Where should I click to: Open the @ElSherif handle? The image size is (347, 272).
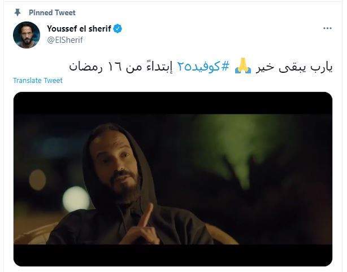(65, 40)
